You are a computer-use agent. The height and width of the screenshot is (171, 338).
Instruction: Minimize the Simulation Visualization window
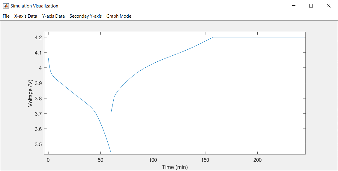click(294, 6)
